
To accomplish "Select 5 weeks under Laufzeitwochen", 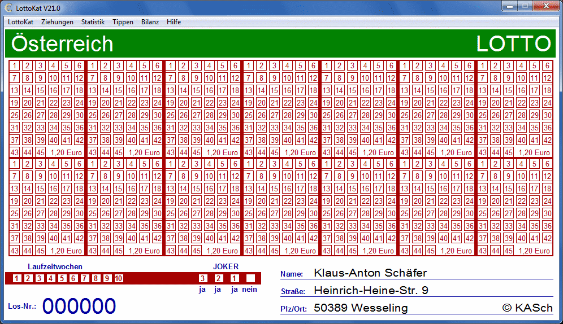I will click(x=62, y=278).
